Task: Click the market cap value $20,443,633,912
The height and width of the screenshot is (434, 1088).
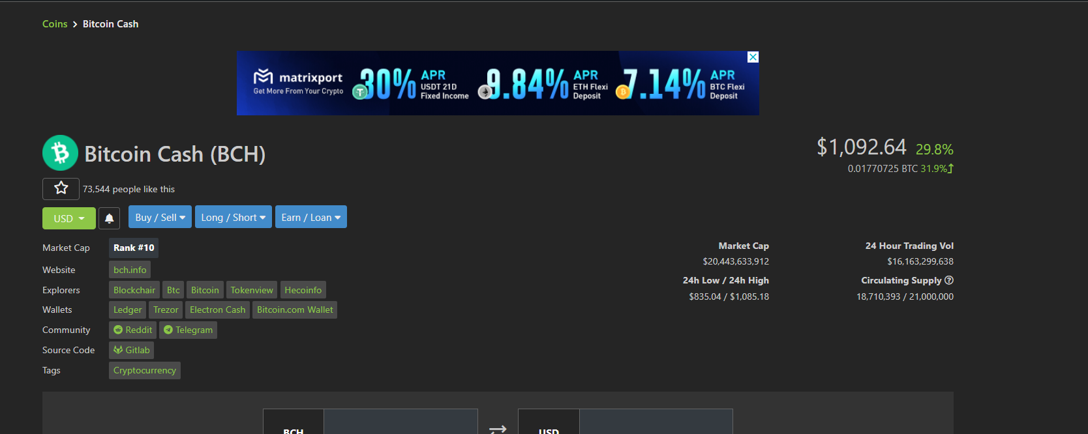Action: pos(736,261)
